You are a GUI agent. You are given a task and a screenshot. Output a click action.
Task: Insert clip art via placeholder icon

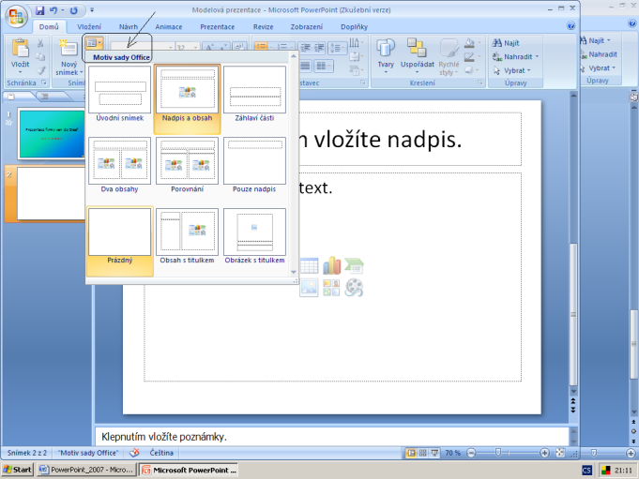pos(331,288)
